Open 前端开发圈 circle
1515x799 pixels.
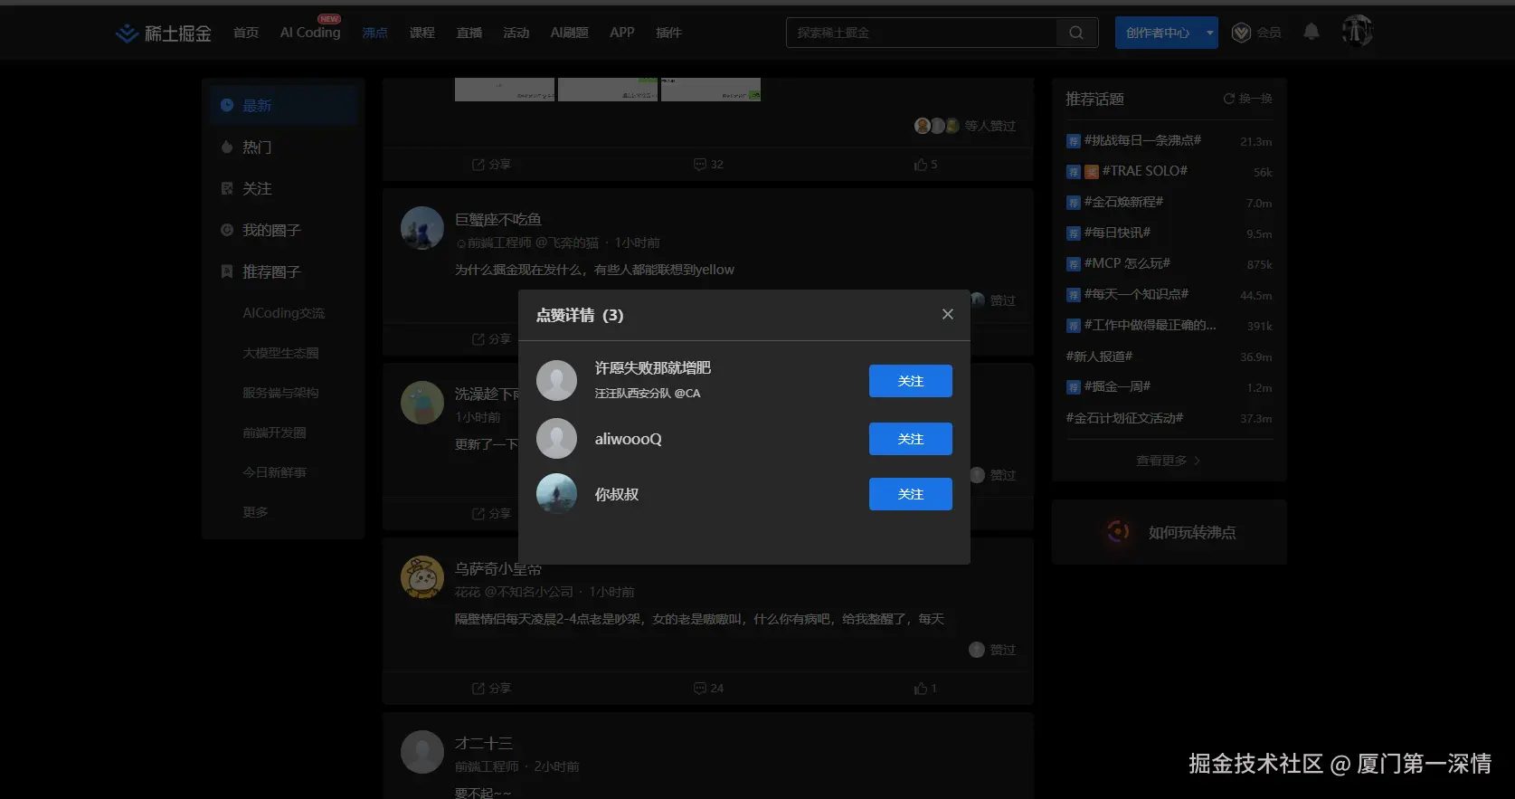[x=274, y=433]
